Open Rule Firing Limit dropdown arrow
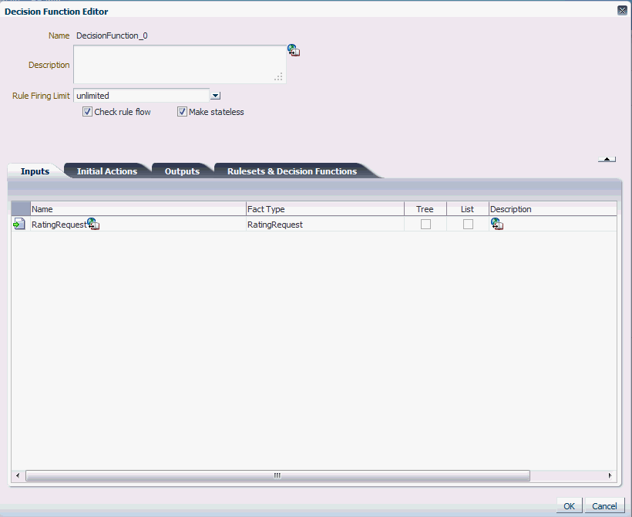This screenshot has height=517, width=632. pos(216,96)
